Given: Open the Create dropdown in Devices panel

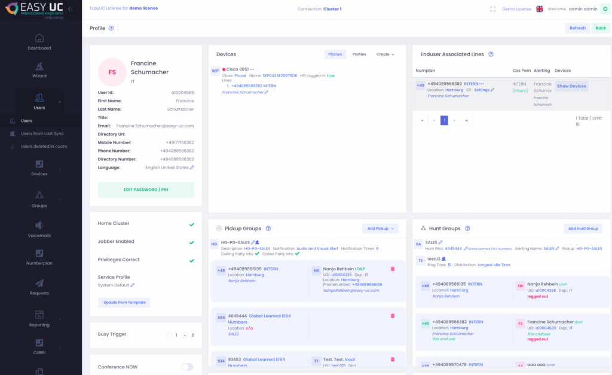Looking at the screenshot, I should click(x=385, y=54).
